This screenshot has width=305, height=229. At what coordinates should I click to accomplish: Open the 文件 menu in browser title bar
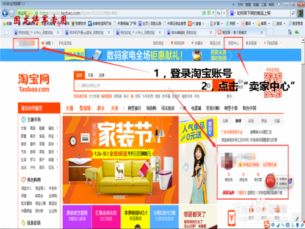(x=240, y=4)
